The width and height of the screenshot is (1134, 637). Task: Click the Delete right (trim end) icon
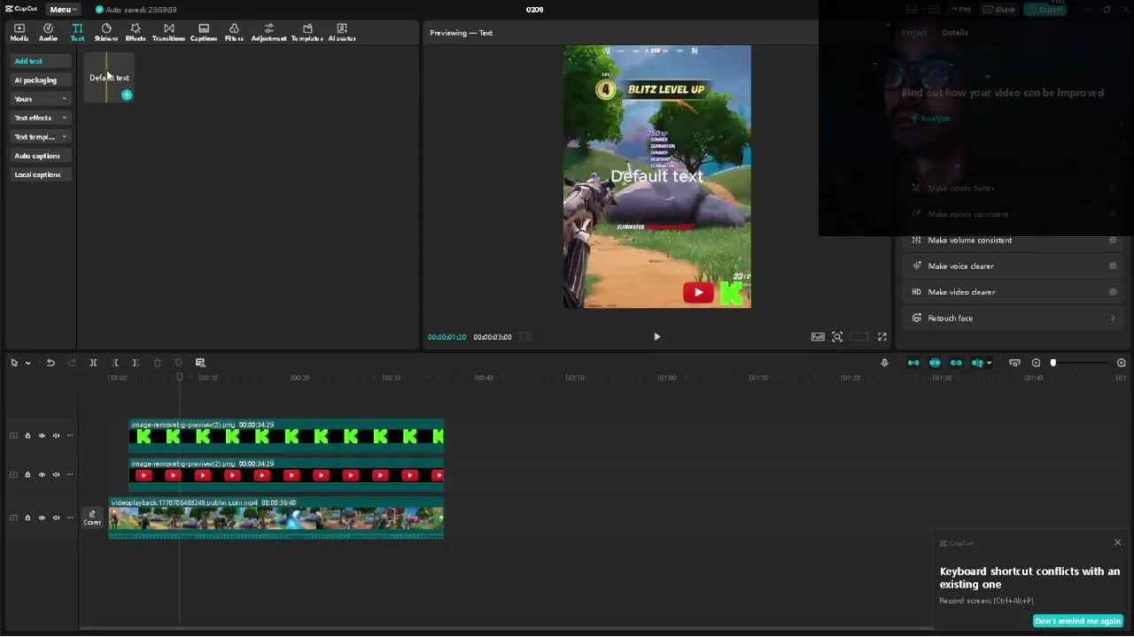coord(136,363)
